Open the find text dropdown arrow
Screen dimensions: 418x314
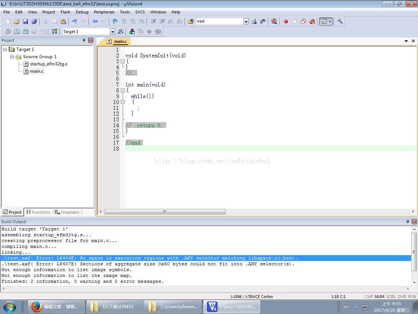pos(246,21)
